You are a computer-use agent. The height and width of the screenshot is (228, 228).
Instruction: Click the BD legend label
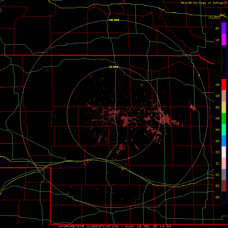click(x=217, y=107)
